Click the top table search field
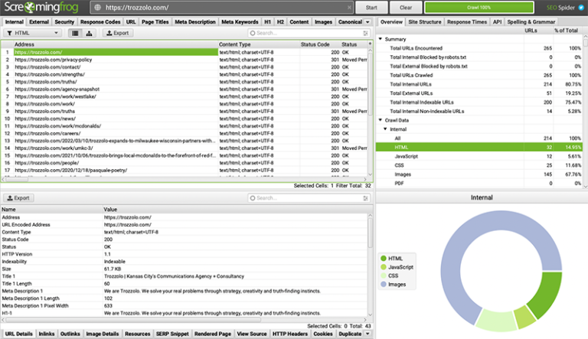Screen dimensions: 588x339 [306, 34]
